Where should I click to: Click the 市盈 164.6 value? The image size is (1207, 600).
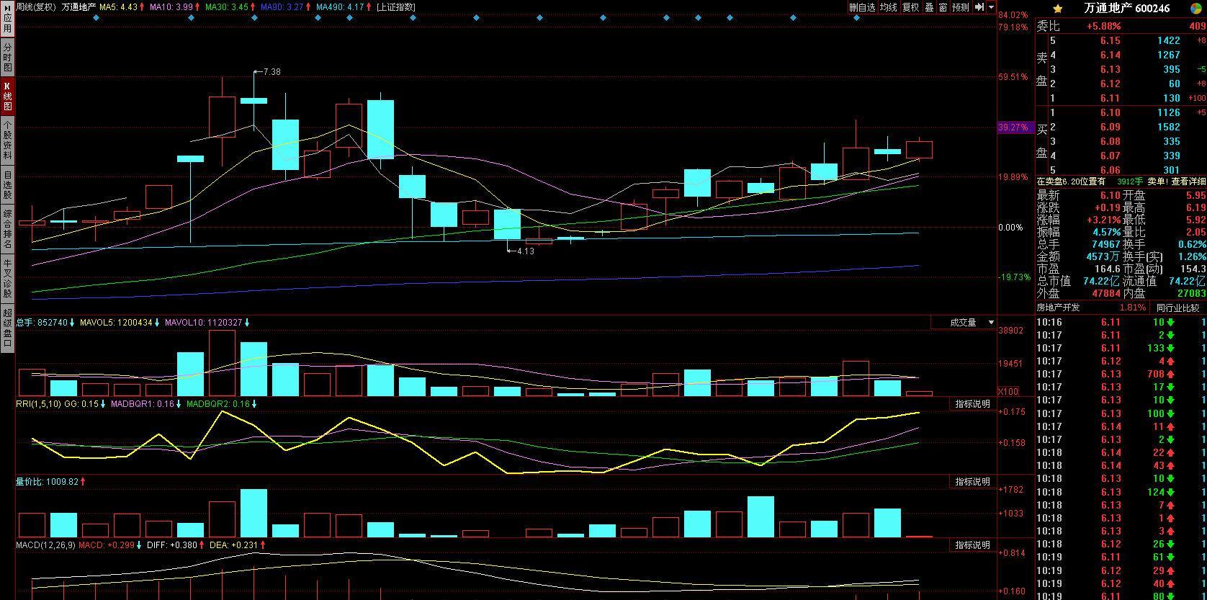[1107, 269]
